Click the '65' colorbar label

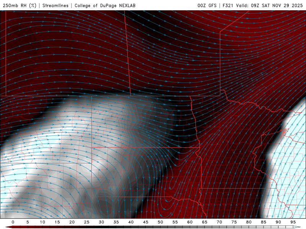[x=205, y=222]
